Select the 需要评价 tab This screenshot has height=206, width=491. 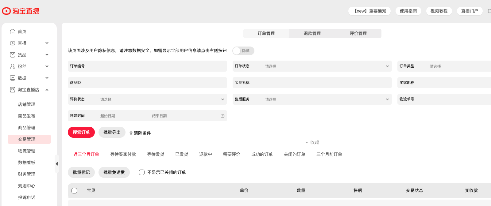click(232, 154)
